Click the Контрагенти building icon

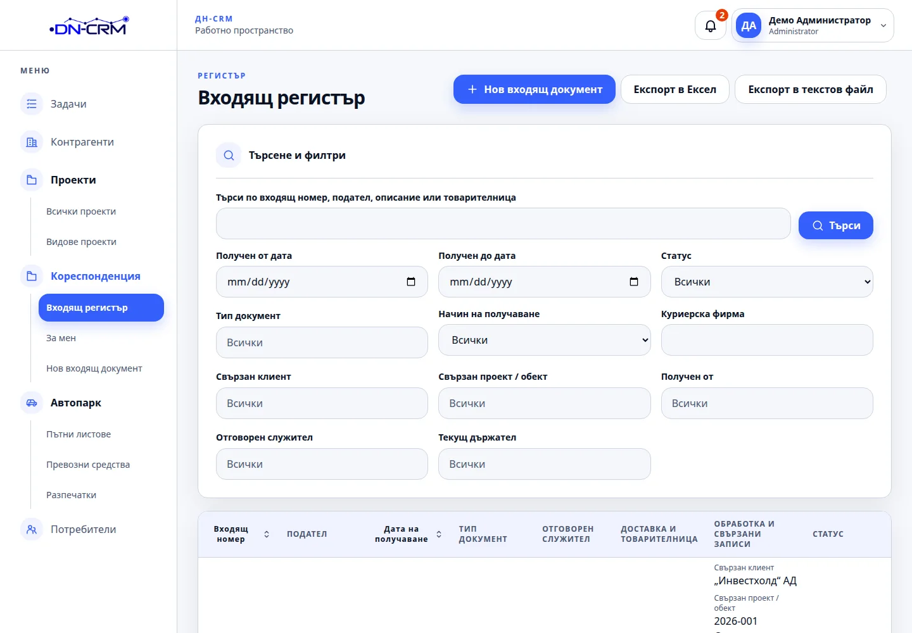click(32, 142)
